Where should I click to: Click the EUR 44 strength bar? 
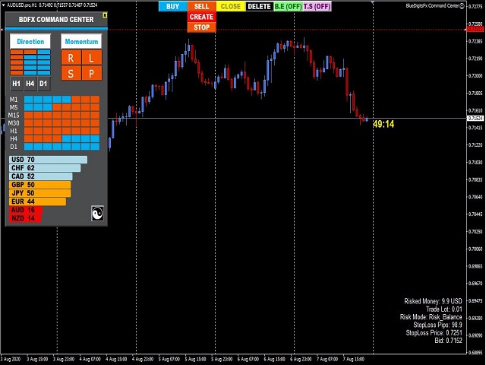pos(37,202)
